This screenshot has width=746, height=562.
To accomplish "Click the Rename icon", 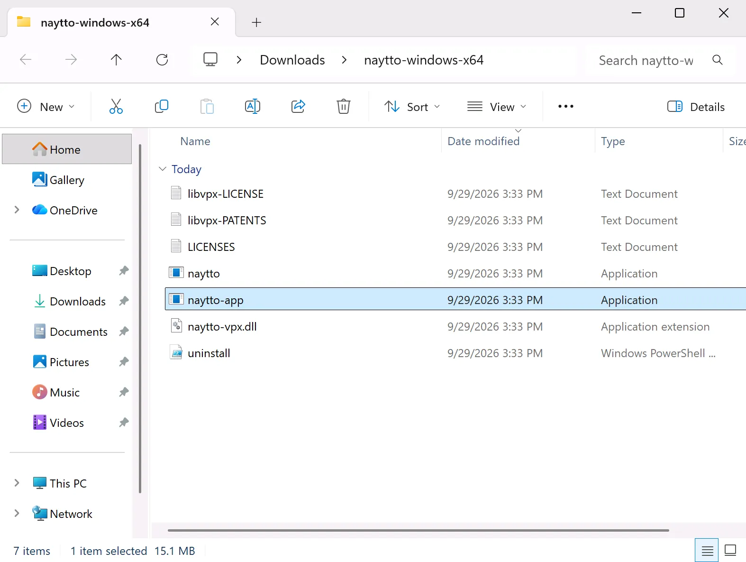I will point(253,106).
